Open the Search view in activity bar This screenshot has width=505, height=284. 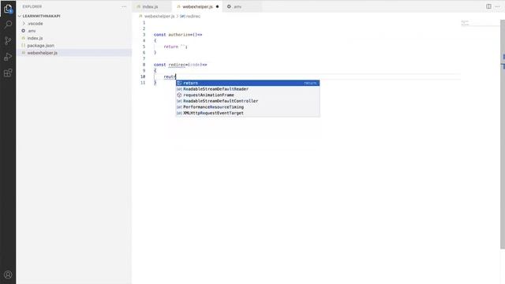click(x=8, y=24)
